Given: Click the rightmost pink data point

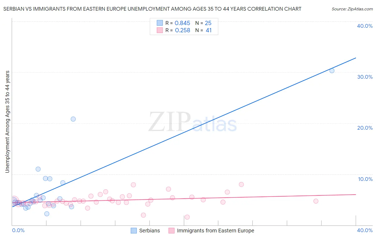Looking at the screenshot, I should point(316,201).
